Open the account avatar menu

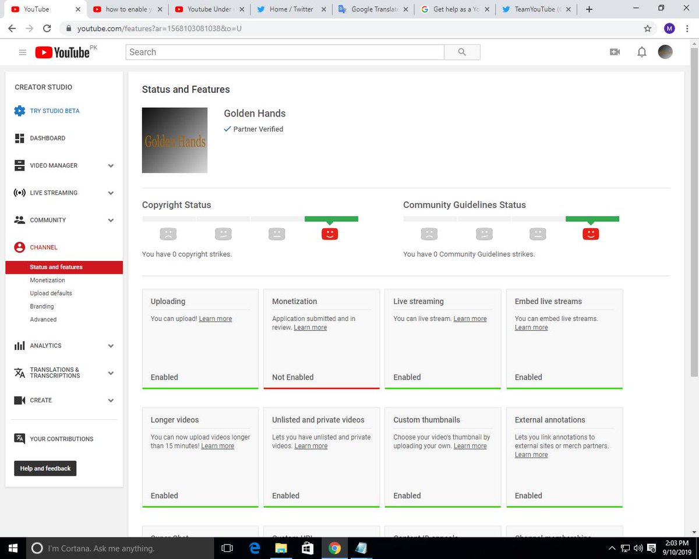(x=665, y=52)
